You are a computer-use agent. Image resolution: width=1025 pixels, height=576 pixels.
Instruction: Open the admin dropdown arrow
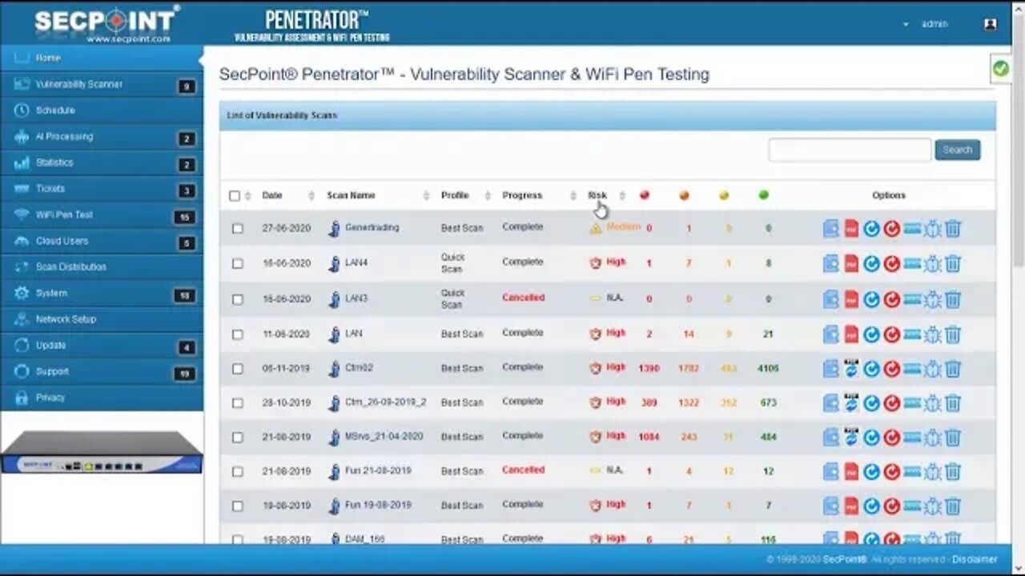click(906, 24)
